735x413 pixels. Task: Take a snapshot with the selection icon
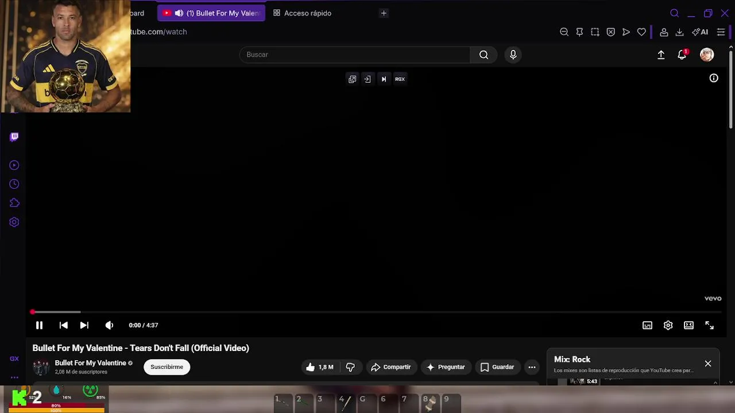[x=595, y=32]
